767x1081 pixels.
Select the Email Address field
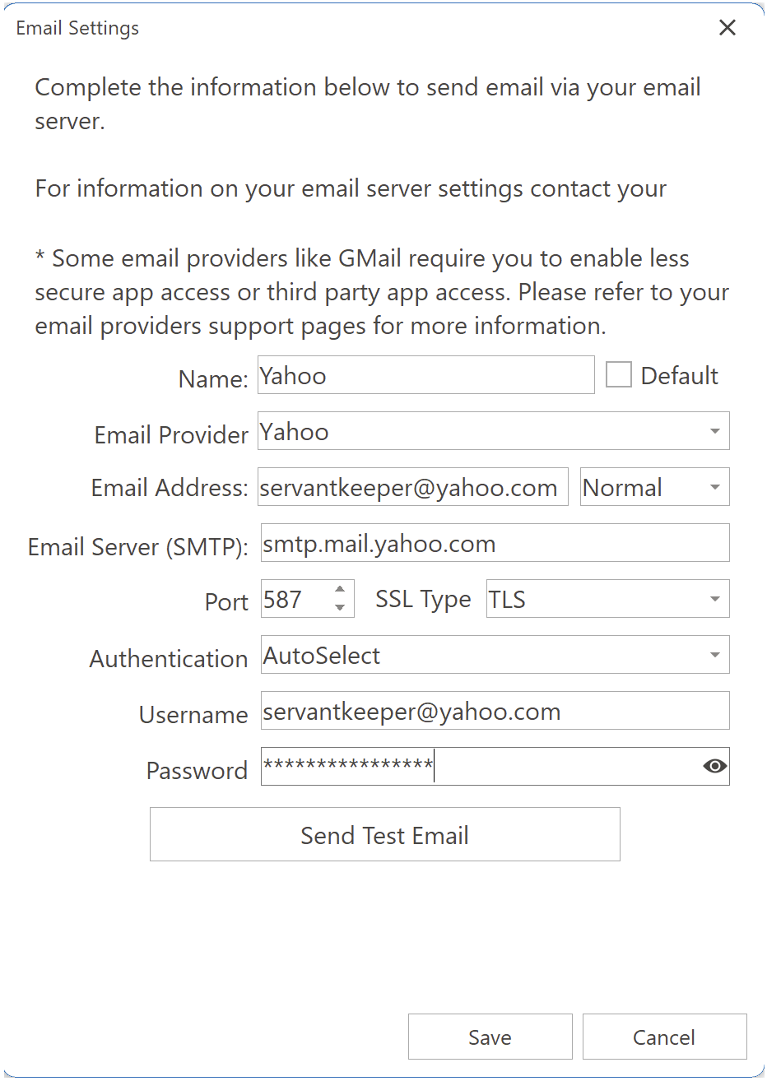pyautogui.click(x=412, y=486)
